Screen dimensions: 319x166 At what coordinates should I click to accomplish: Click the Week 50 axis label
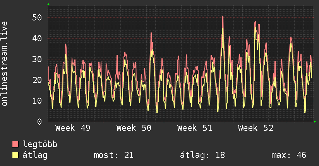134,128
